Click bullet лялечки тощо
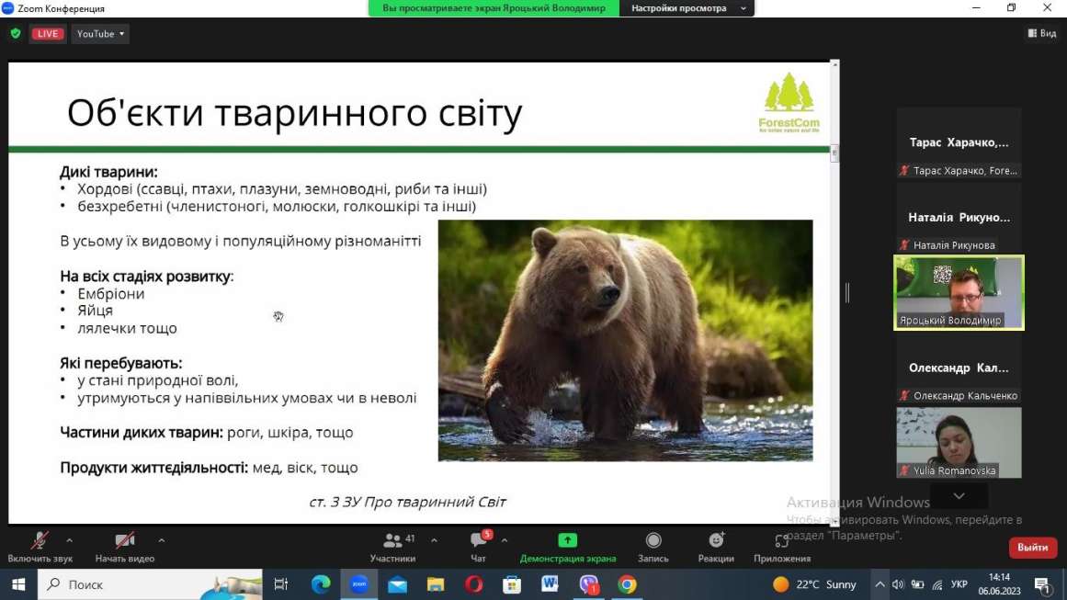Image resolution: width=1067 pixels, height=600 pixels. pyautogui.click(x=127, y=328)
